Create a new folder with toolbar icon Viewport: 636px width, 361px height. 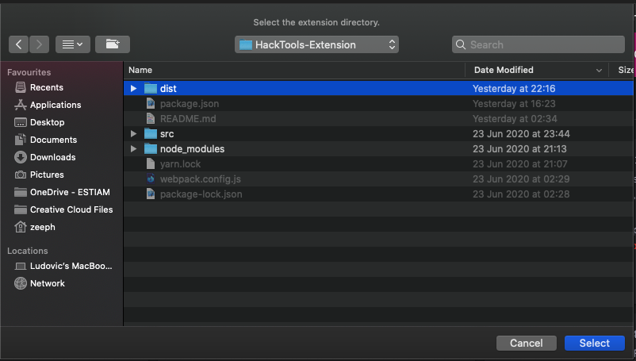click(x=113, y=44)
